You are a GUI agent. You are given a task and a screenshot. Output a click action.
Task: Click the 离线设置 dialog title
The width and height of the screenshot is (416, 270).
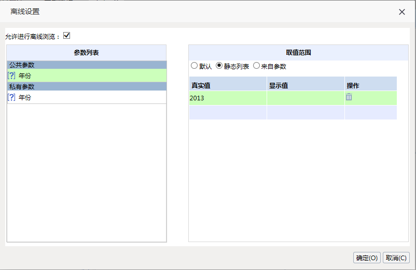pos(25,11)
